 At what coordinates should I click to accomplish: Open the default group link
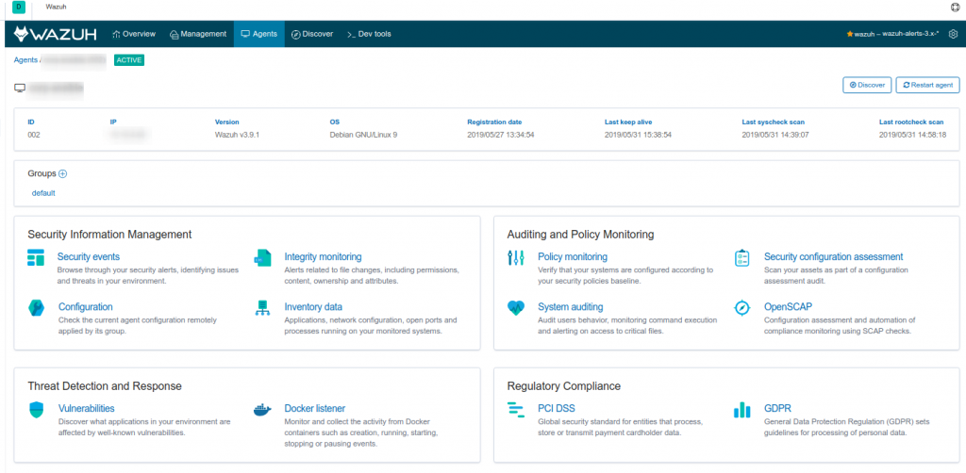(43, 193)
